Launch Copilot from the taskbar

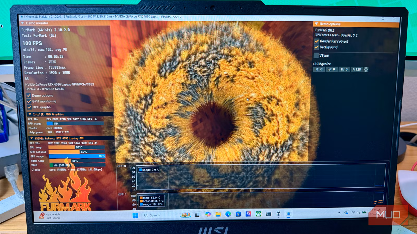pyautogui.click(x=208, y=214)
